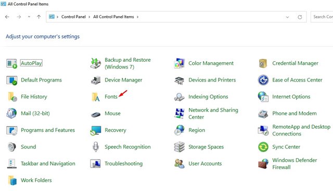Select the All Control Panel Items breadcrumb
Image resolution: width=333 pixels, height=191 pixels.
[113, 17]
